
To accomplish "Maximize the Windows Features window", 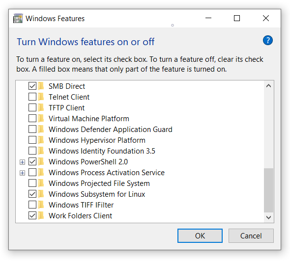I will (x=237, y=18).
